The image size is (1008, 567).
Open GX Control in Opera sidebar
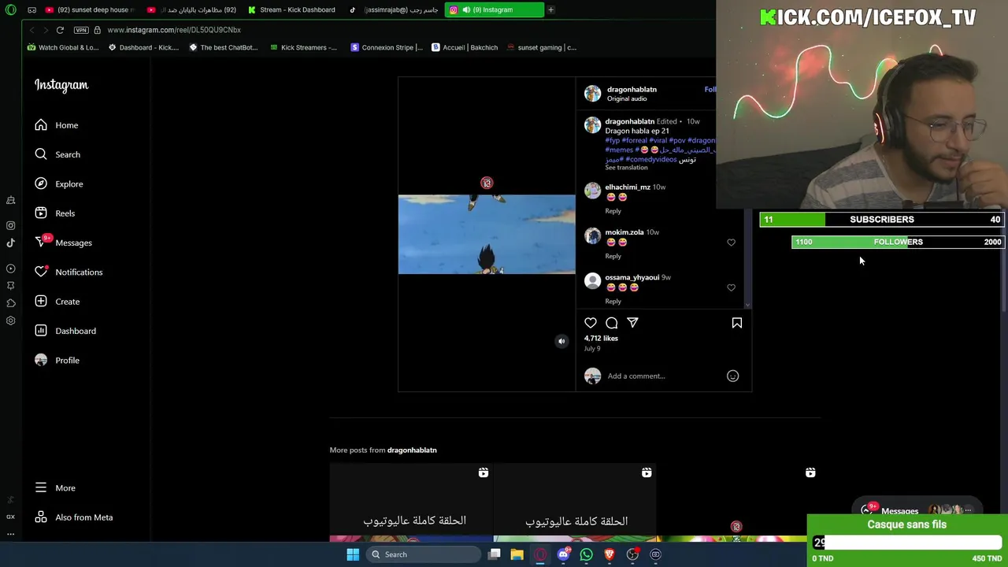10,517
